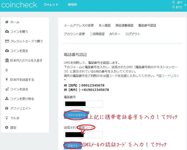This screenshot has height=150, width=187.
Task: Click the paper plane icon beside コインを送る
Action: [x=7, y=89]
